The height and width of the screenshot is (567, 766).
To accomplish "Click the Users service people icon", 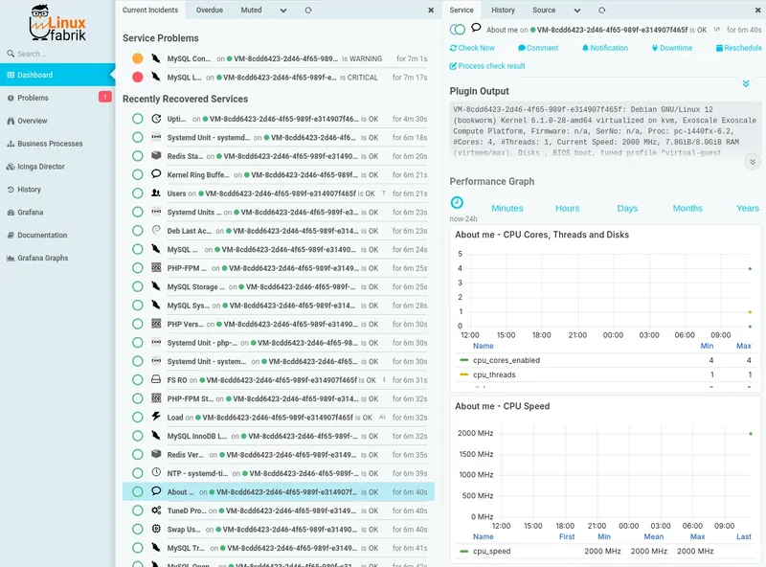I will coord(156,193).
